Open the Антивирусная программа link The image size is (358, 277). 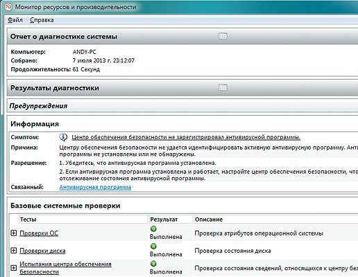pos(95,187)
